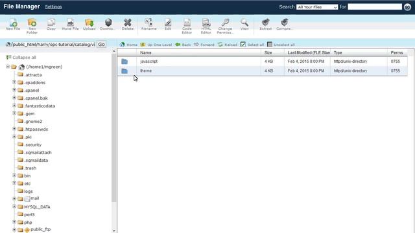Image resolution: width=415 pixels, height=233 pixels.
Task: Select the .trash tree folder
Action: [x=30, y=168]
